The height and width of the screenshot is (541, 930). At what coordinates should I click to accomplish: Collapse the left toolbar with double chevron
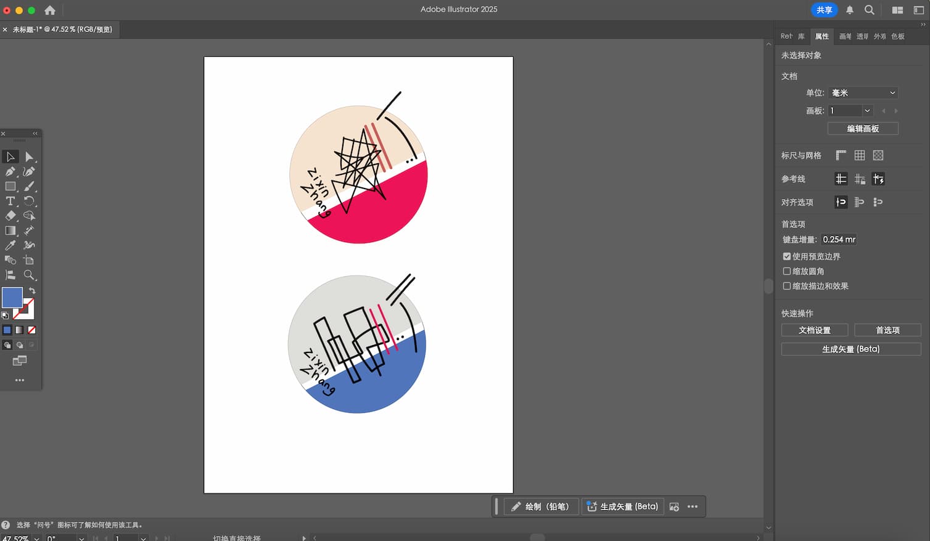point(35,133)
